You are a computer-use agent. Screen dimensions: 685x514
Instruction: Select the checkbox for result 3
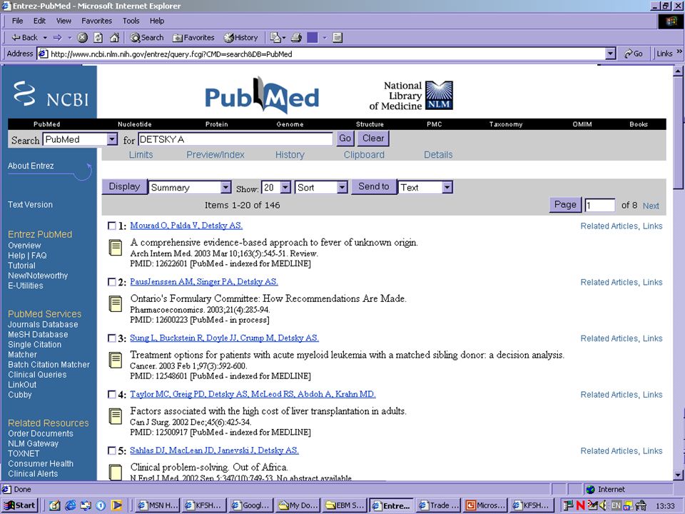(x=112, y=338)
